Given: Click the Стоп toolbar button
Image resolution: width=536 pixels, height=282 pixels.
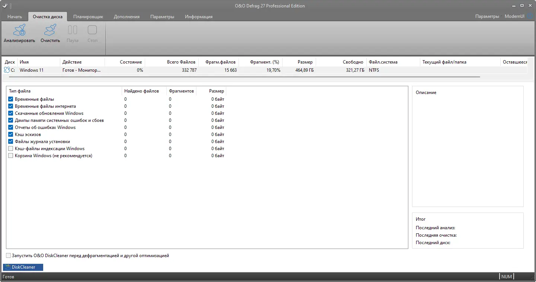Looking at the screenshot, I should [x=92, y=34].
